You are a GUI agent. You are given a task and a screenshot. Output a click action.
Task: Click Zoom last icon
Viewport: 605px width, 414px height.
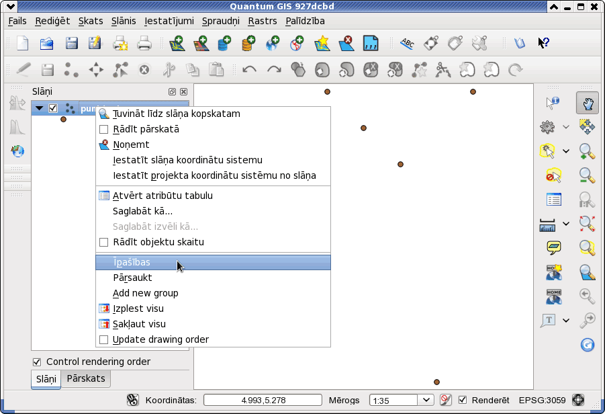pos(587,296)
